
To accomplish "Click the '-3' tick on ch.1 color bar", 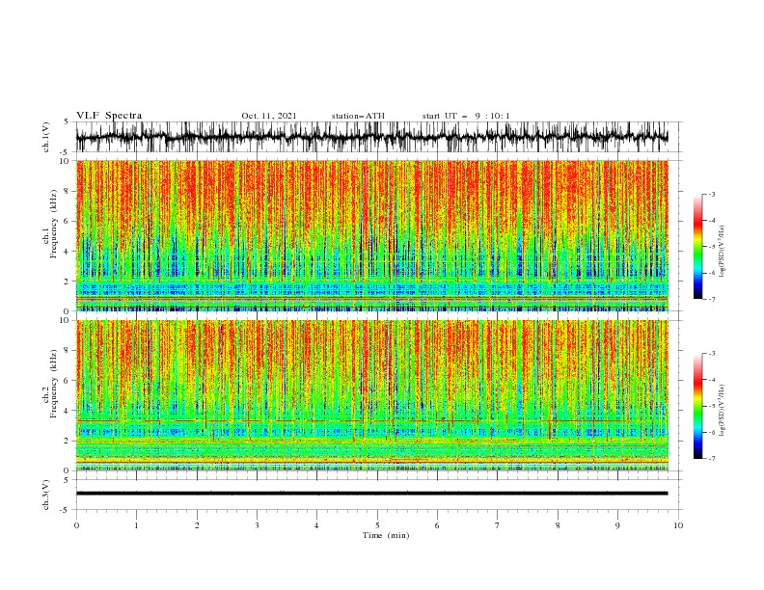I will 711,194.
